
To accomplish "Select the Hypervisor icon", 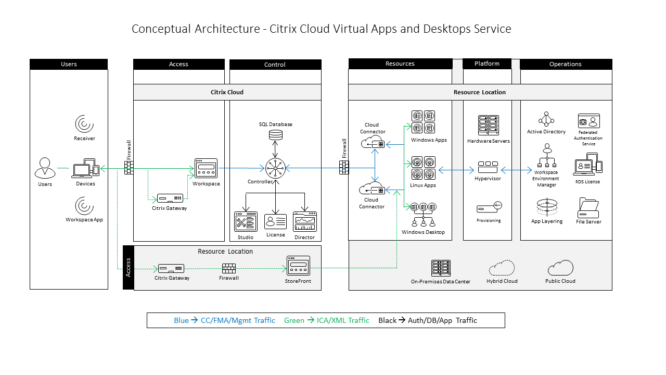I will [488, 167].
